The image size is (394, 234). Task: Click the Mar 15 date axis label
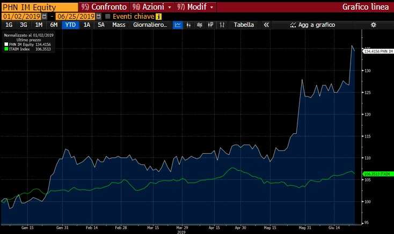click(x=153, y=228)
